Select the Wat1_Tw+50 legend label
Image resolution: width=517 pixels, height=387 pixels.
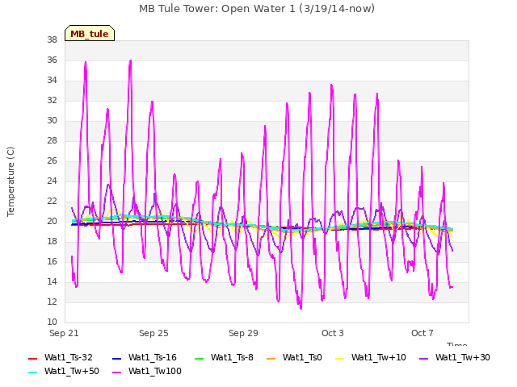click(x=72, y=371)
